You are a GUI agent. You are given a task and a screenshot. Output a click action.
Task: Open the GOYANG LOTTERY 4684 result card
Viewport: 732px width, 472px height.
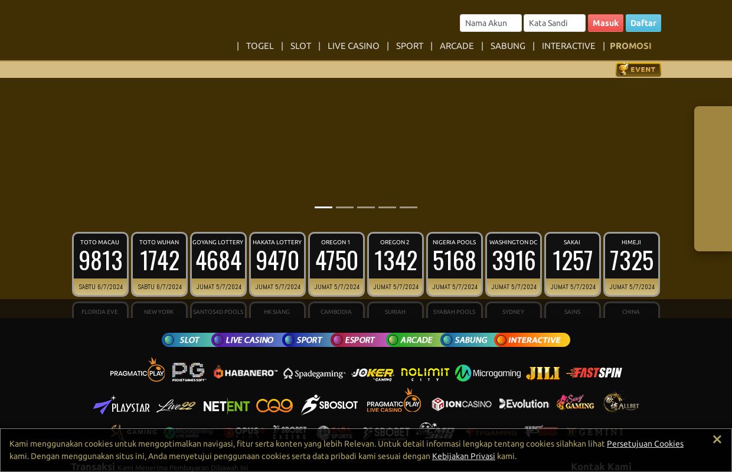coord(218,264)
